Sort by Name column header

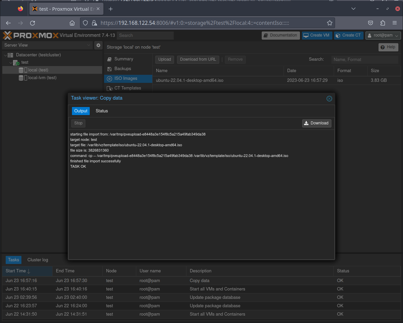218,71
